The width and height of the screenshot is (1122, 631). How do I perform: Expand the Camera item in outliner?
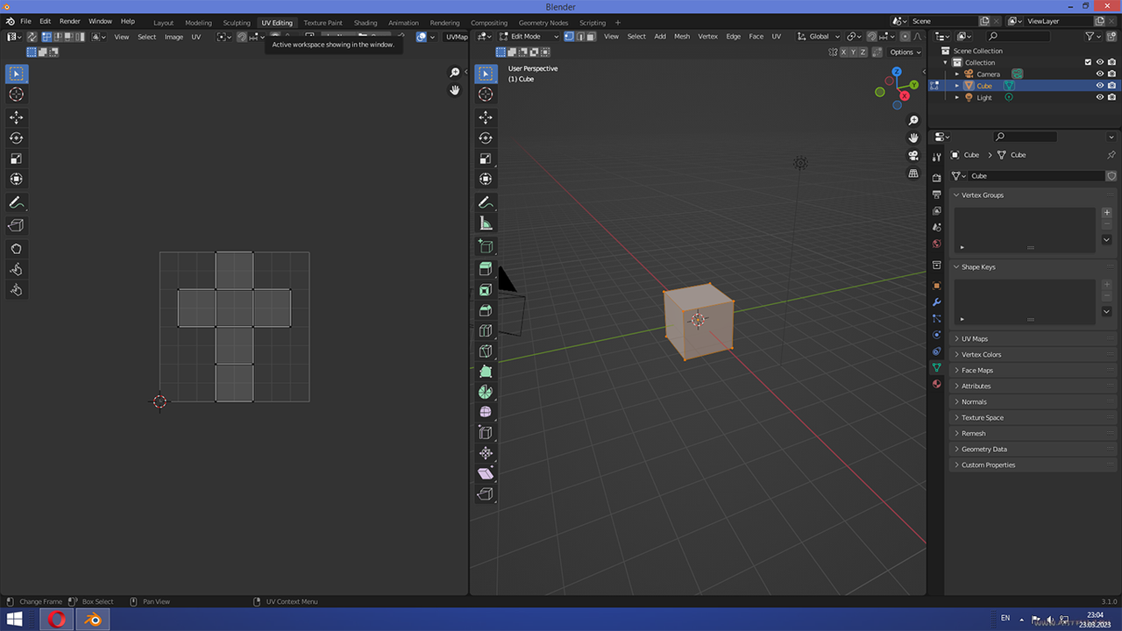(957, 74)
